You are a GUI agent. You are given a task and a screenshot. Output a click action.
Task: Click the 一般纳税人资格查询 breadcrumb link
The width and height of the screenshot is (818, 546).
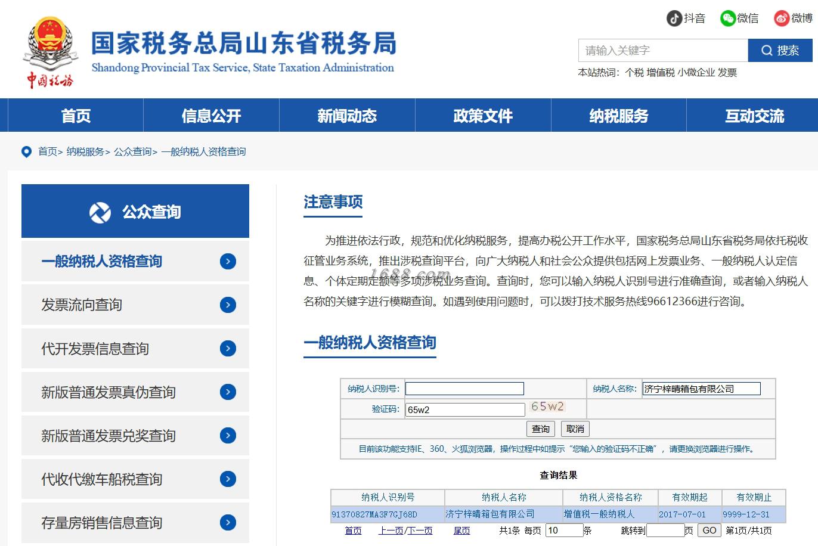(x=203, y=152)
